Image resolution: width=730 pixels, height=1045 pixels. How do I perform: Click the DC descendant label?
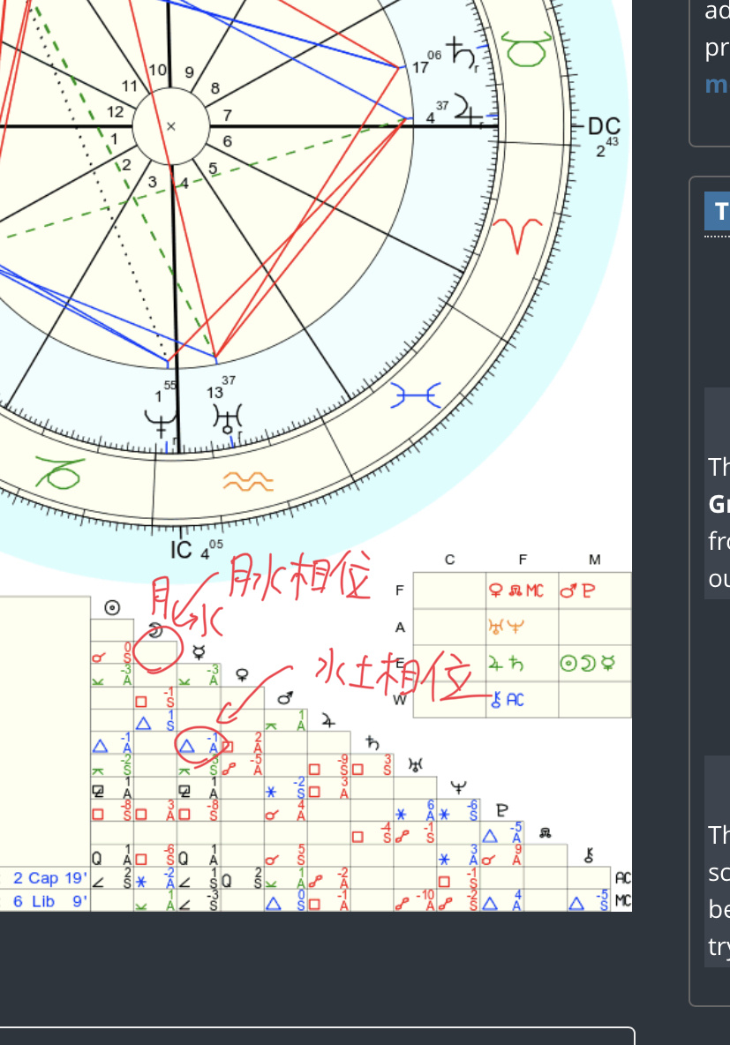pos(604,126)
